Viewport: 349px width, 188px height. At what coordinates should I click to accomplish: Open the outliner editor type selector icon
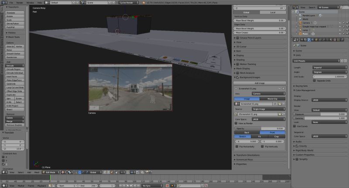coord(295,7)
